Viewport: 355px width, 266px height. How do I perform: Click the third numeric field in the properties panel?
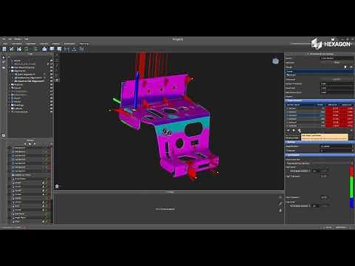(337, 92)
